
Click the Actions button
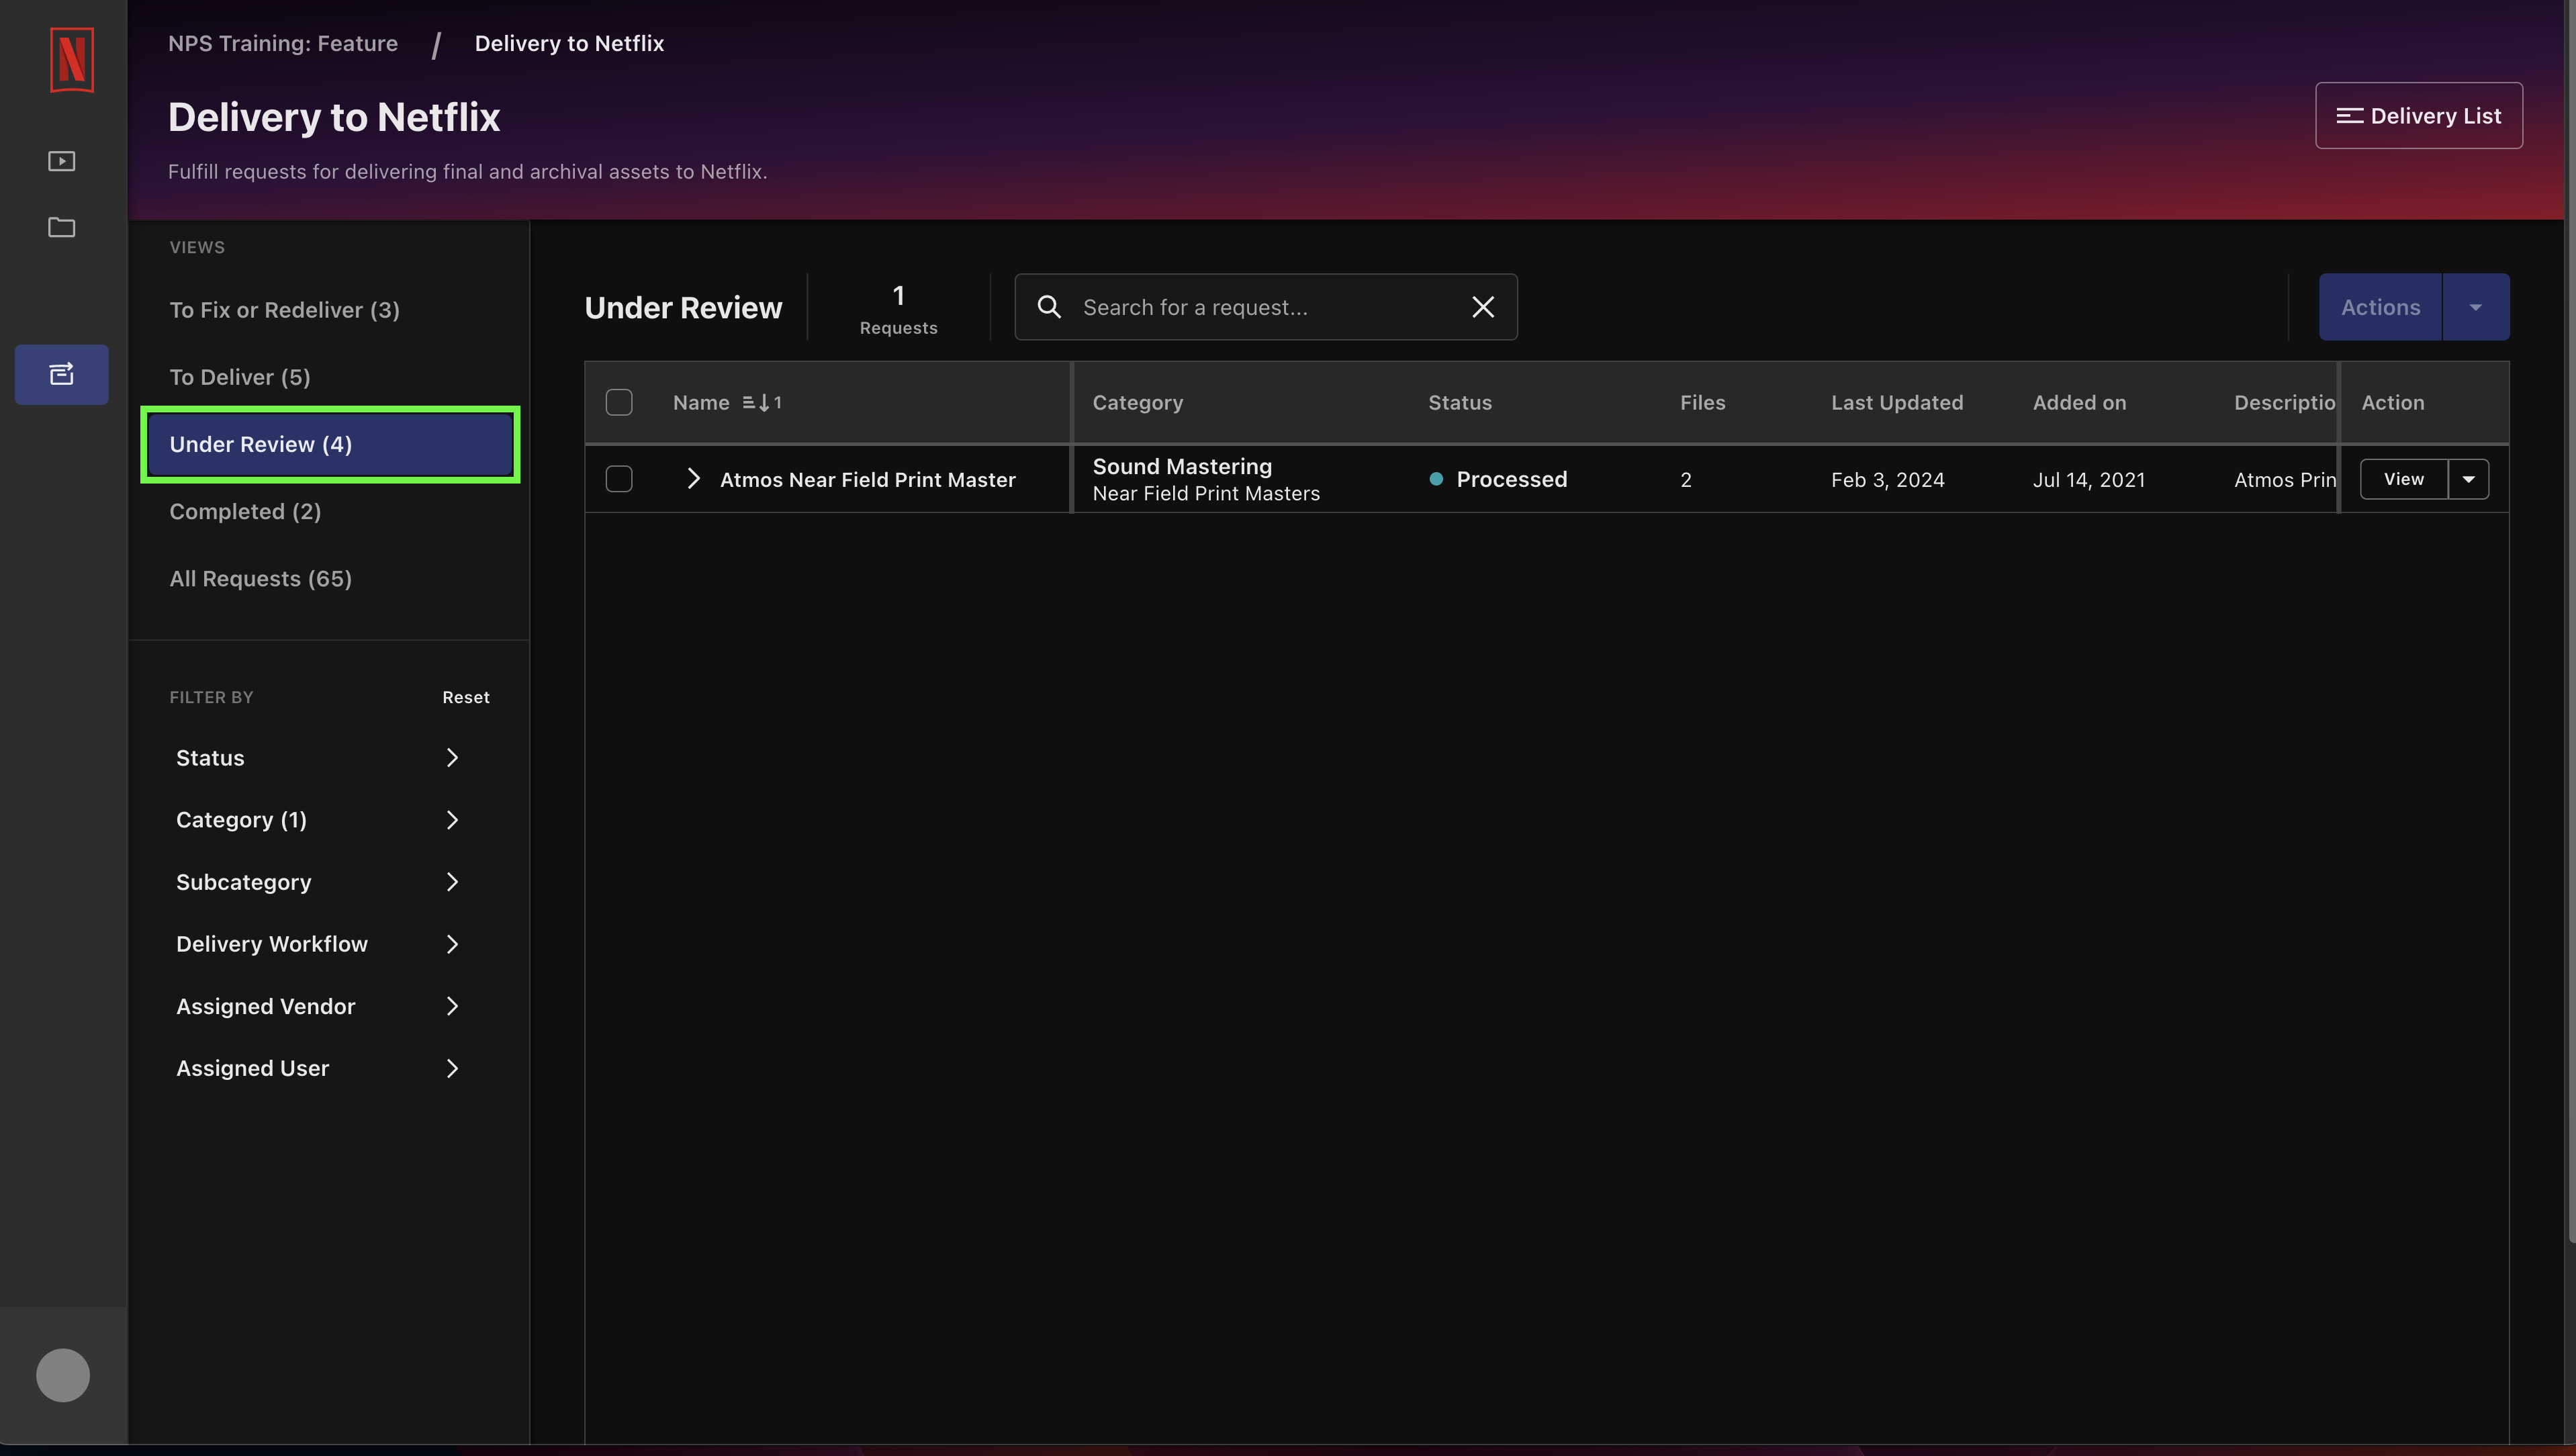(x=2381, y=307)
